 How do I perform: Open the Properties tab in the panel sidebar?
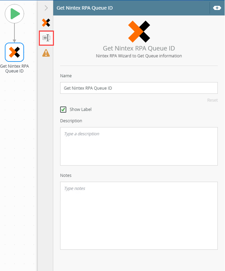point(46,38)
